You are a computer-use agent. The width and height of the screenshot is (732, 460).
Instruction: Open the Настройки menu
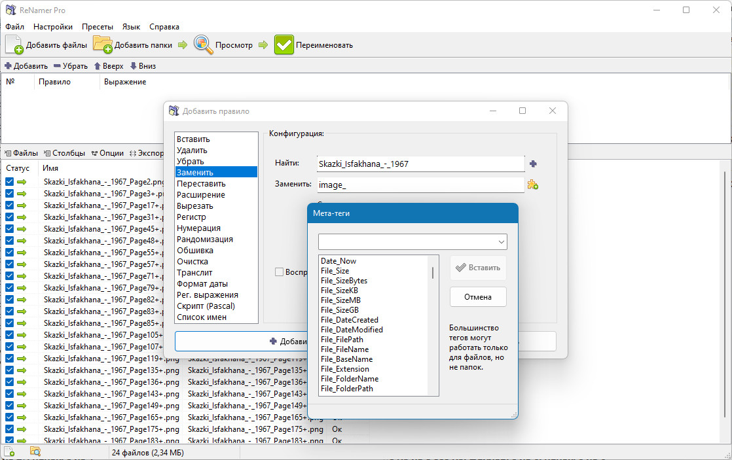click(x=53, y=27)
